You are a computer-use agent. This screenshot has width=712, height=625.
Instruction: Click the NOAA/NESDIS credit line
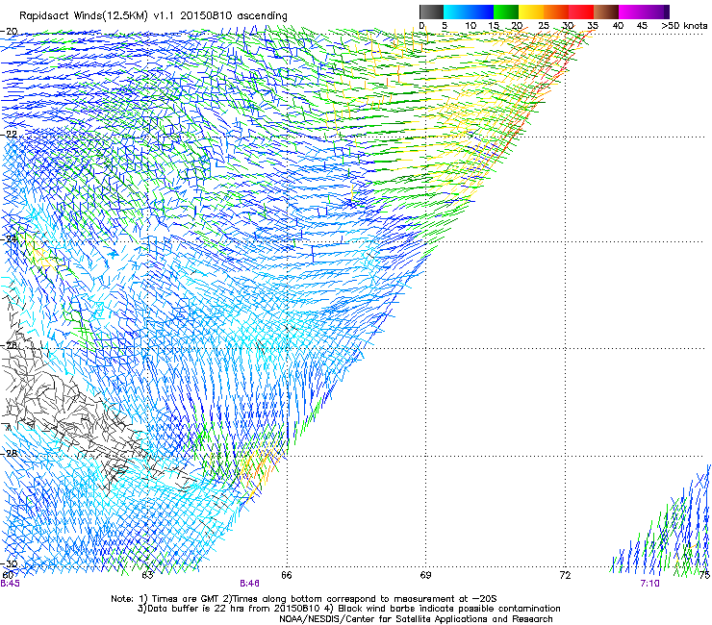point(416,619)
